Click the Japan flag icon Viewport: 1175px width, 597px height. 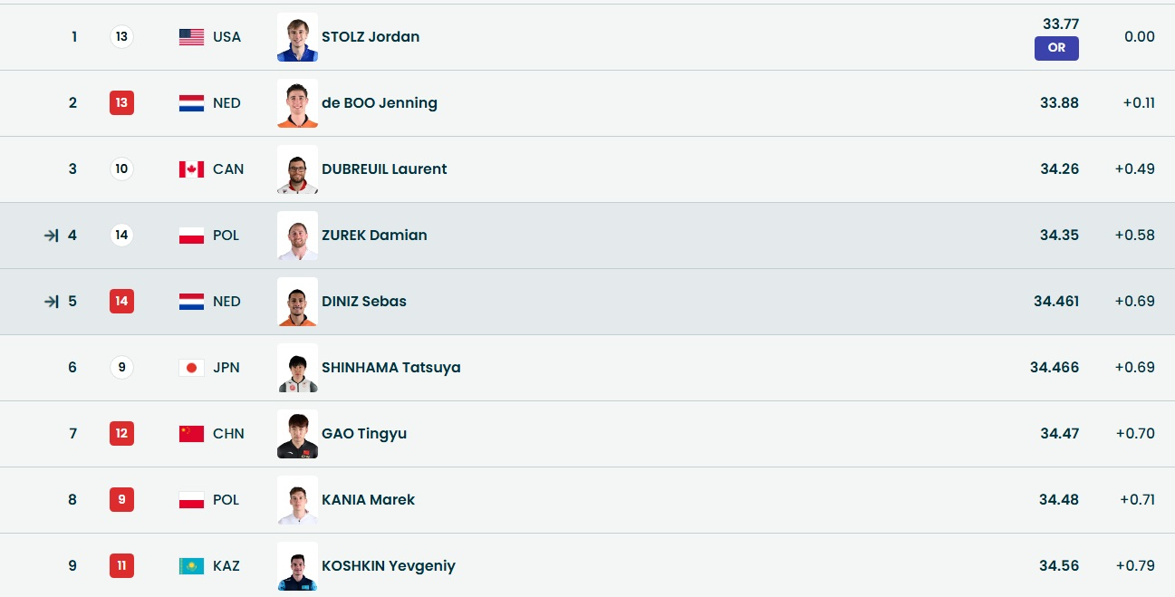click(x=191, y=368)
